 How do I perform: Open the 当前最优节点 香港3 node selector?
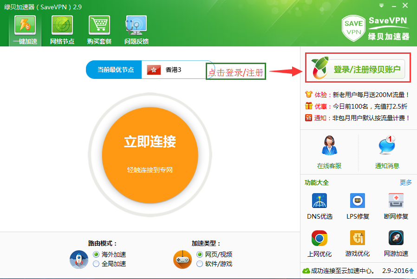coord(150,70)
